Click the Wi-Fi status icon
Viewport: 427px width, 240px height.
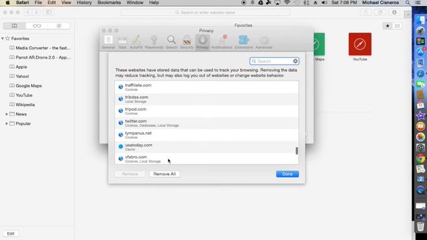point(287,3)
